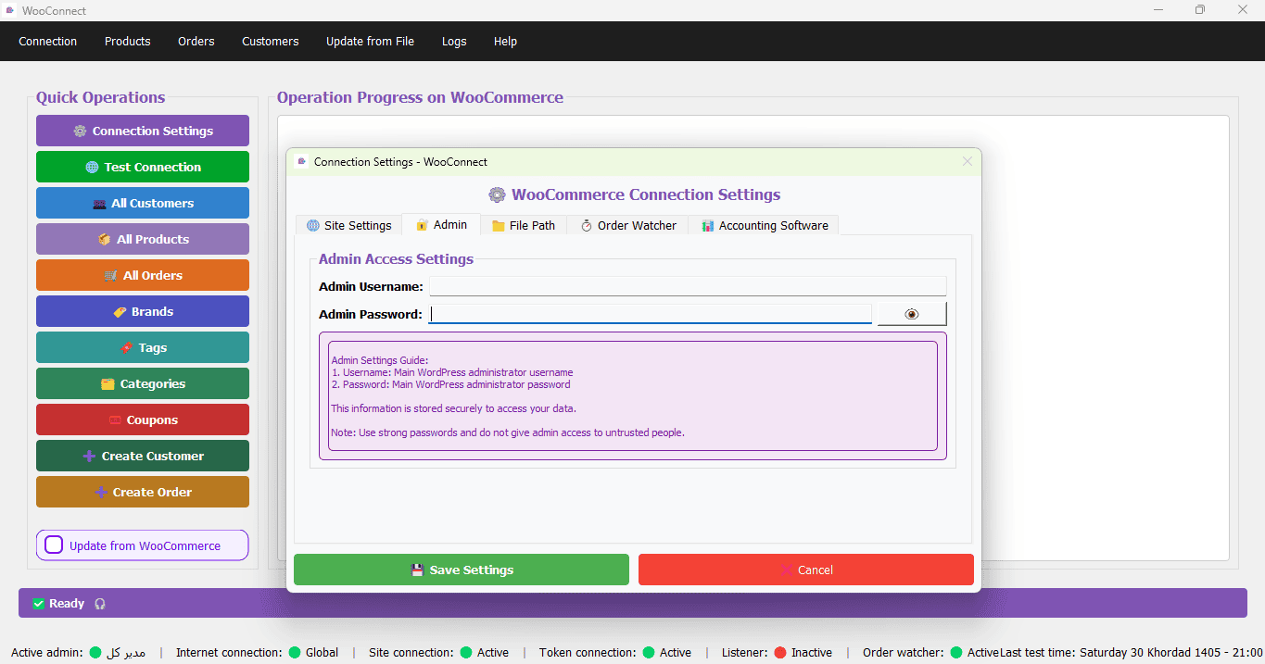Click the Save Settings button
Screen dimensions: 1265x664
462,570
